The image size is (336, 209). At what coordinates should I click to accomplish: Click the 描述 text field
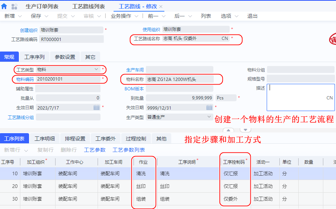tap(300, 97)
